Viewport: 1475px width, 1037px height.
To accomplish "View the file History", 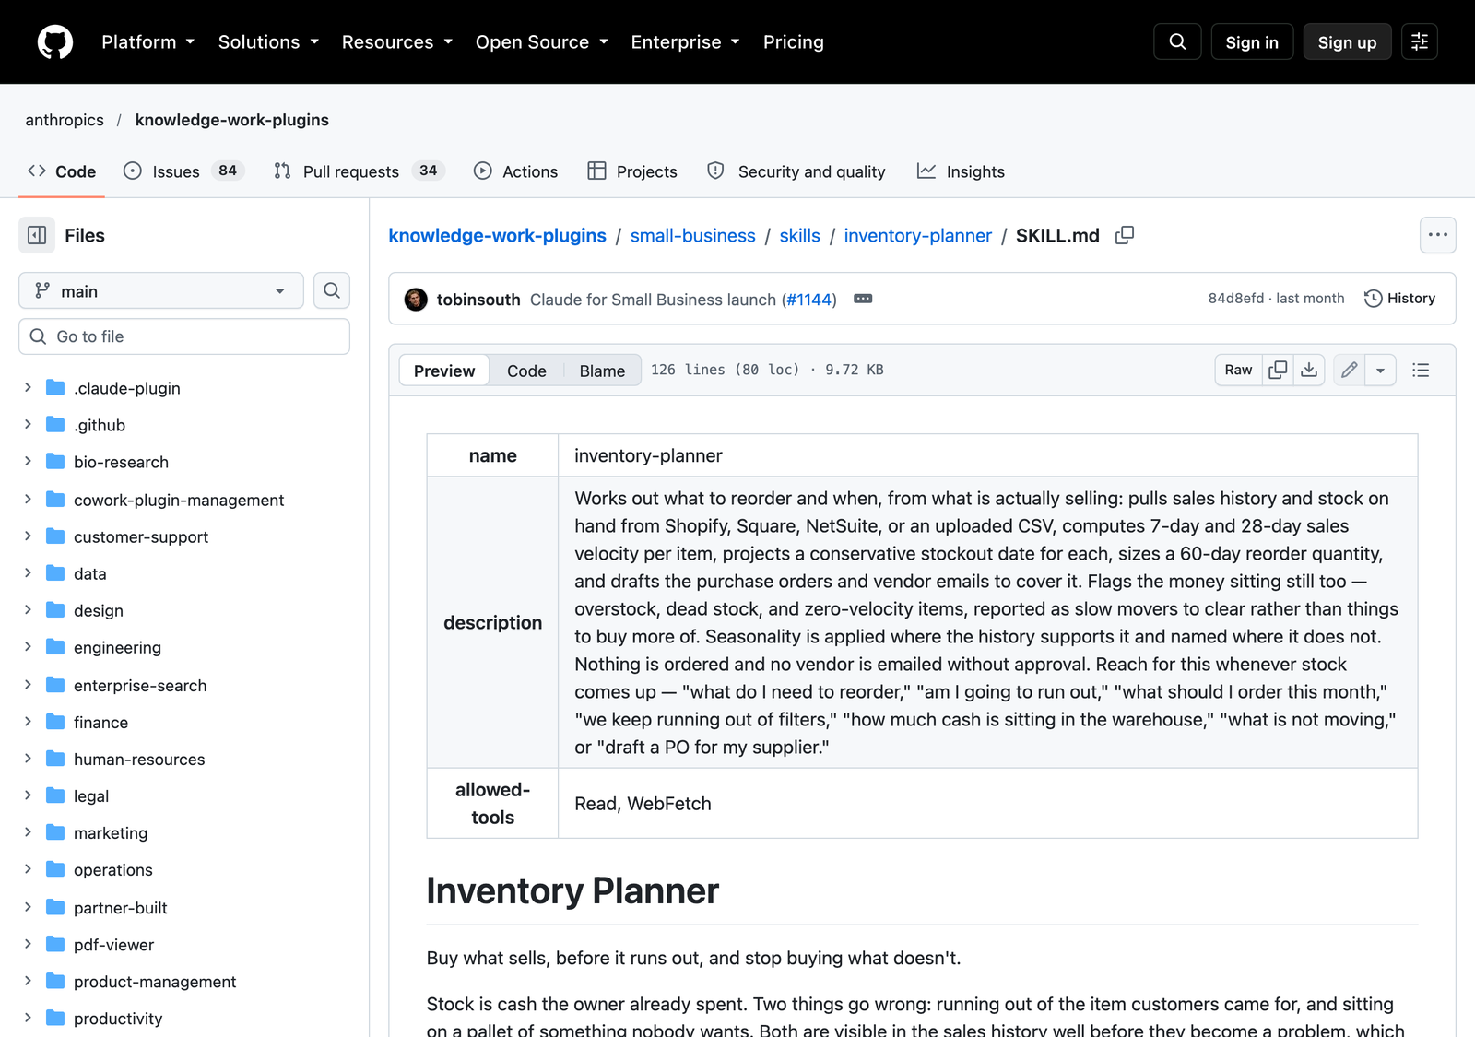I will [x=1399, y=299].
